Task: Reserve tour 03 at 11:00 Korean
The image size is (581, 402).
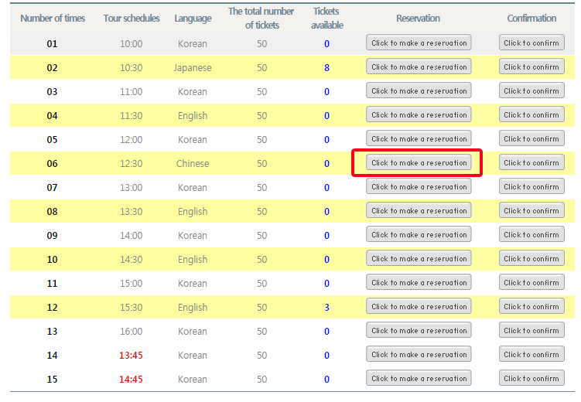Action: point(419,90)
